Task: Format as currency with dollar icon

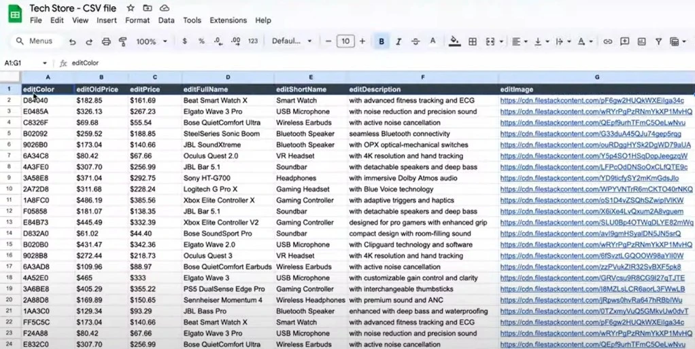Action: [x=184, y=41]
